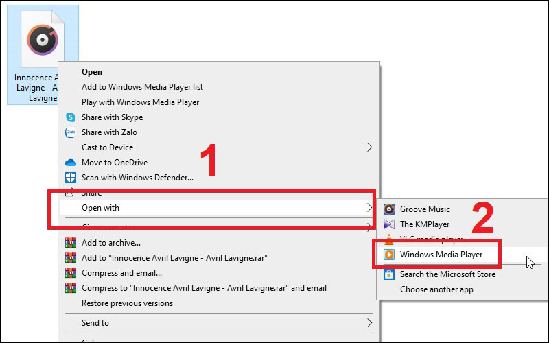This screenshot has width=549, height=343.
Task: Select Search the Microsoft Store
Action: (462, 274)
